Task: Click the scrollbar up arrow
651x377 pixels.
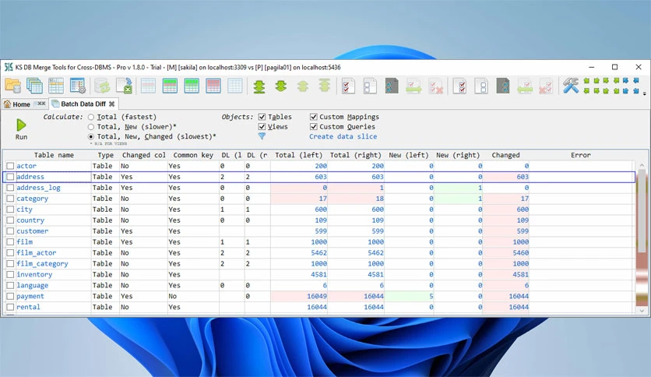Action: [x=642, y=165]
